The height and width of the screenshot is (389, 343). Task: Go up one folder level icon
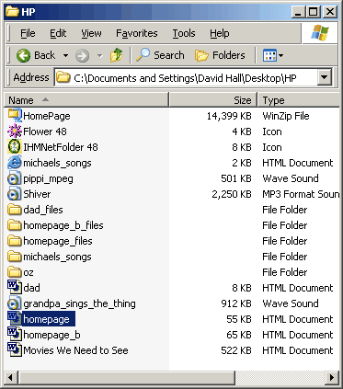117,55
